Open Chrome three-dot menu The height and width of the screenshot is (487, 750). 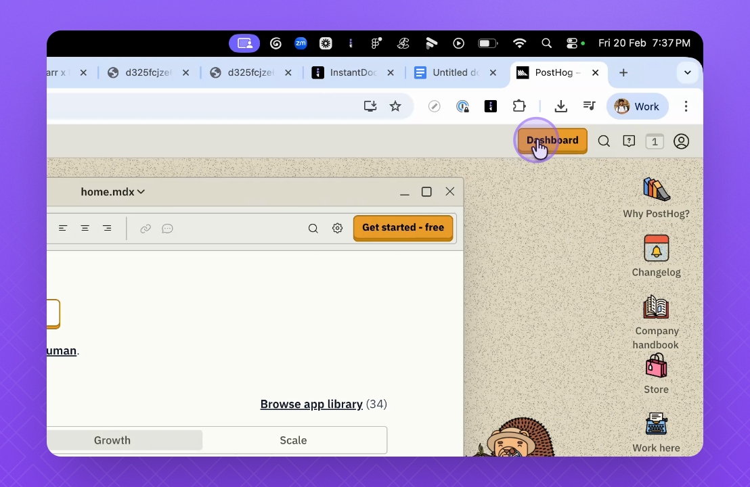coord(686,106)
